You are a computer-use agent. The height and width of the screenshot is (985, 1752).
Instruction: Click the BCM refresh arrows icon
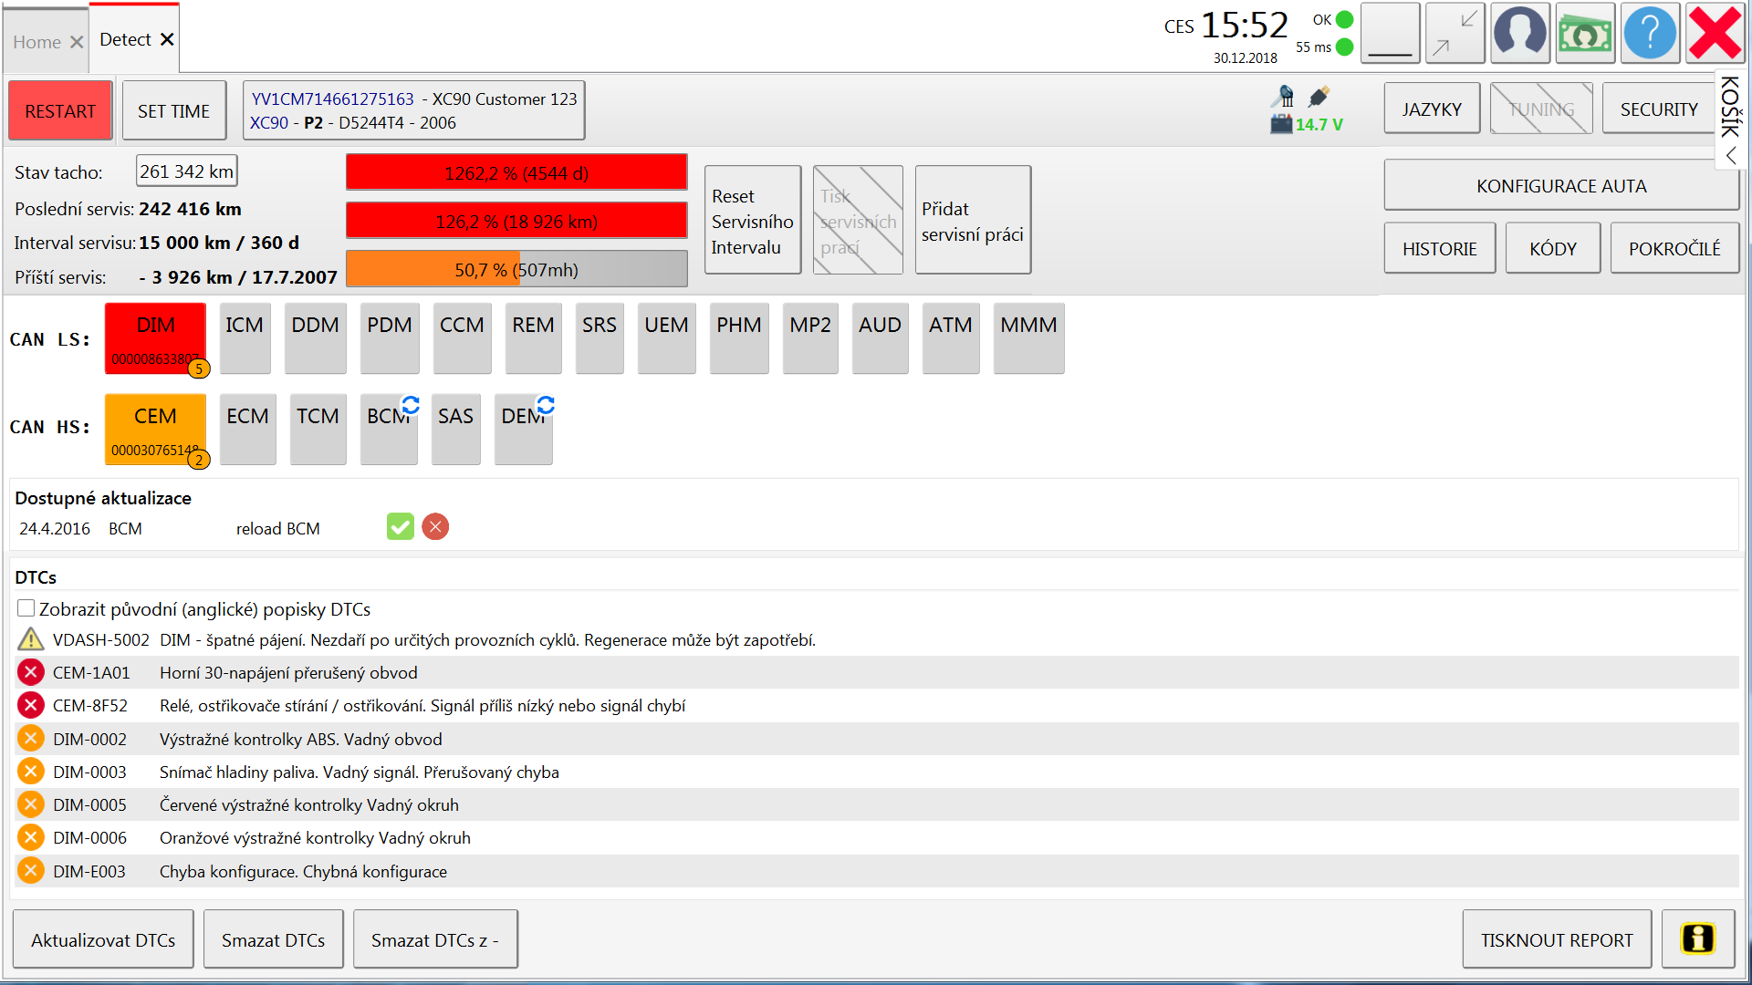411,404
